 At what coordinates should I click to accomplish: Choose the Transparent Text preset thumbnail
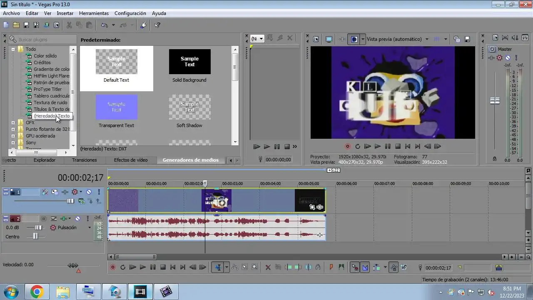tap(116, 107)
